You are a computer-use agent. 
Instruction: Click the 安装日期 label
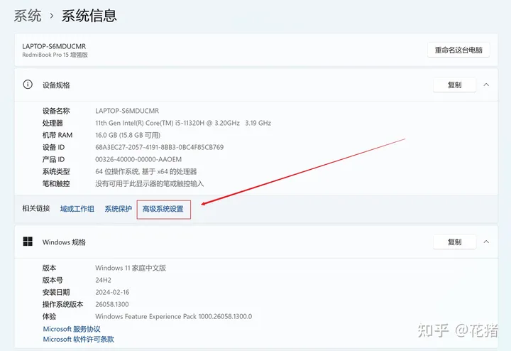(56, 292)
